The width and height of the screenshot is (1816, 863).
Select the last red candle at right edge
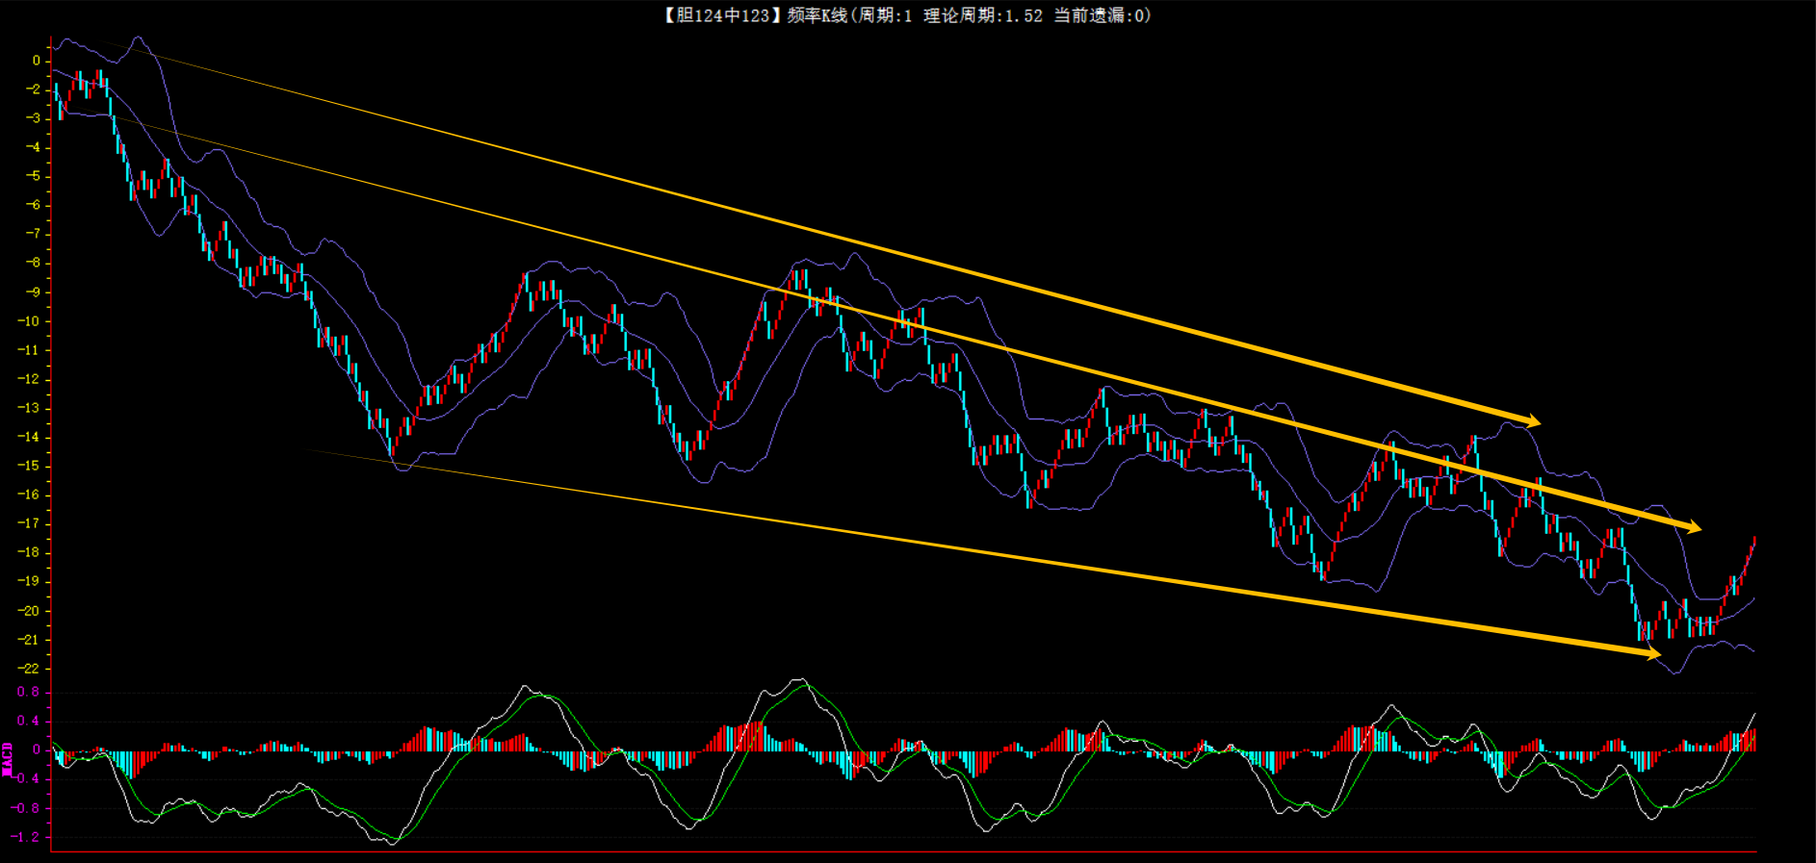(x=1753, y=544)
